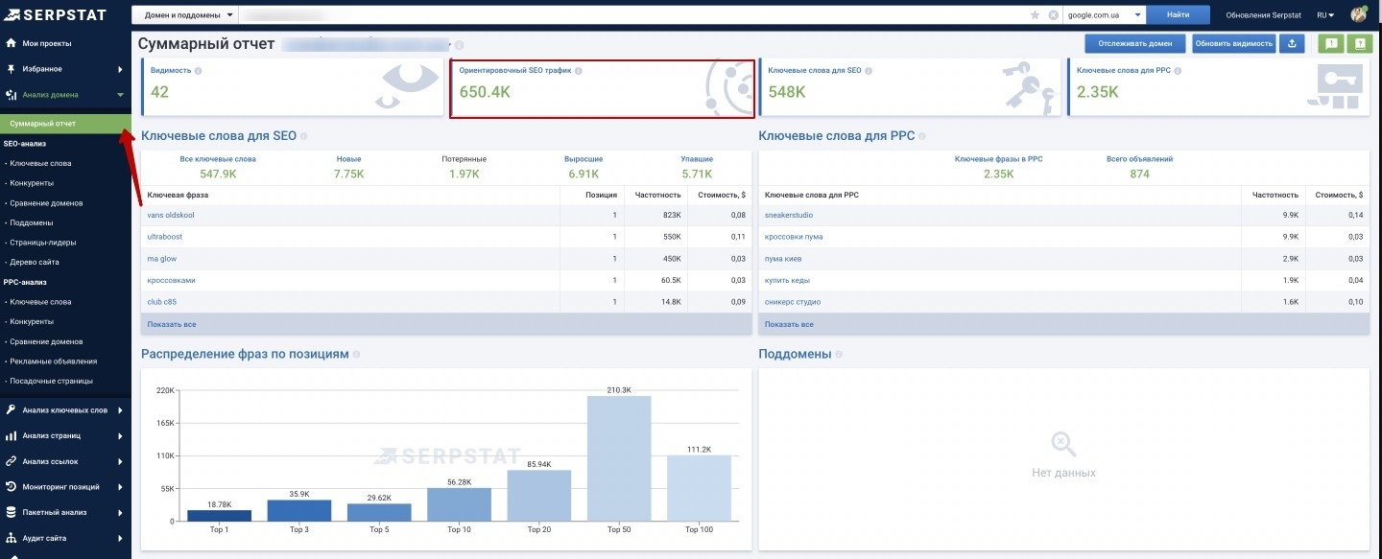Click info icon next to Видимость
The image size is (1382, 559).
coord(199,71)
